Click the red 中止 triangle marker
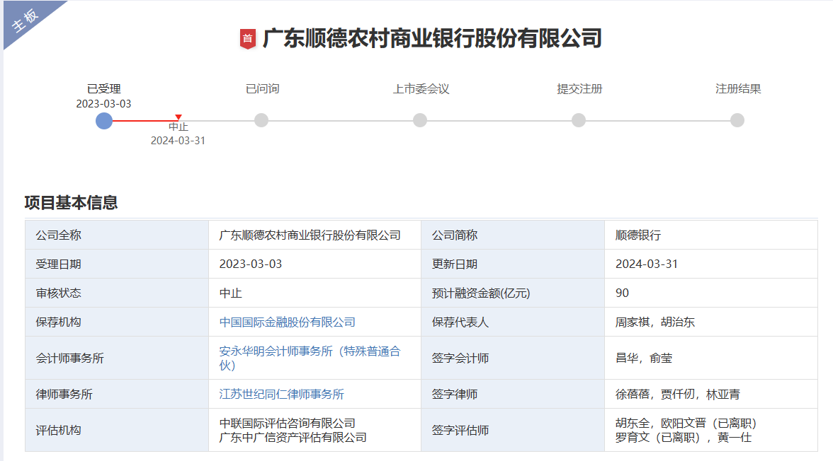Image resolution: width=833 pixels, height=461 pixels. point(178,117)
